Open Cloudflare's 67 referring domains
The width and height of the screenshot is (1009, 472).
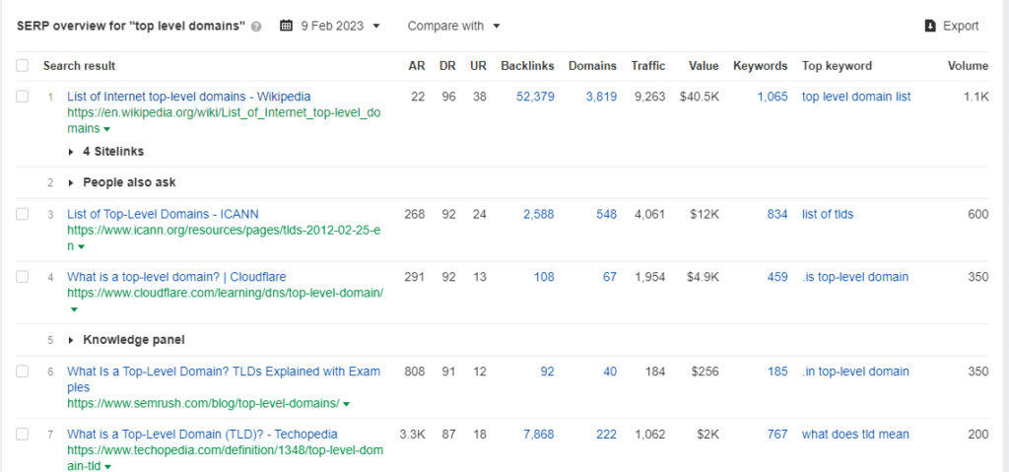click(609, 277)
